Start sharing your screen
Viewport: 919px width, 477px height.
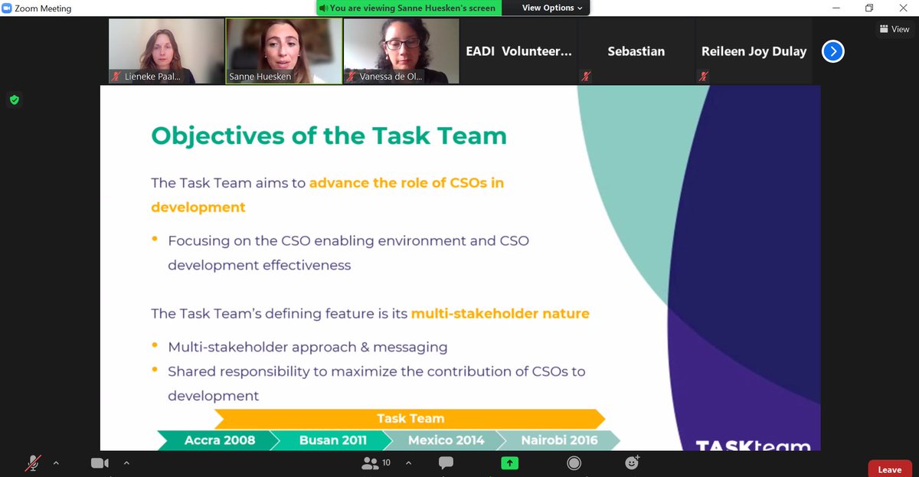pyautogui.click(x=509, y=462)
